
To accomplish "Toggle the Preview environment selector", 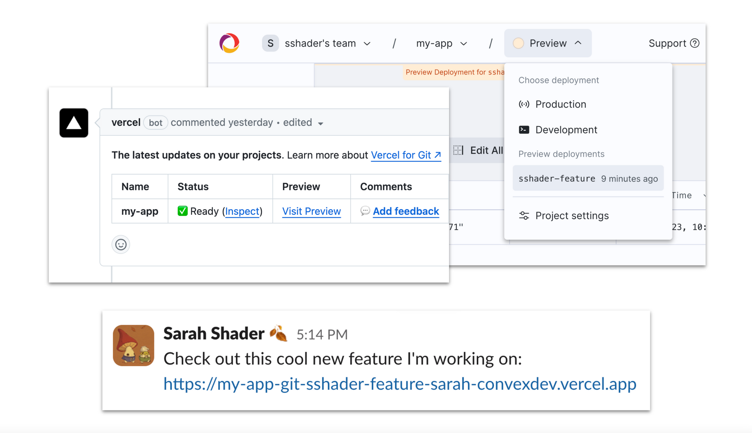I will (x=547, y=43).
